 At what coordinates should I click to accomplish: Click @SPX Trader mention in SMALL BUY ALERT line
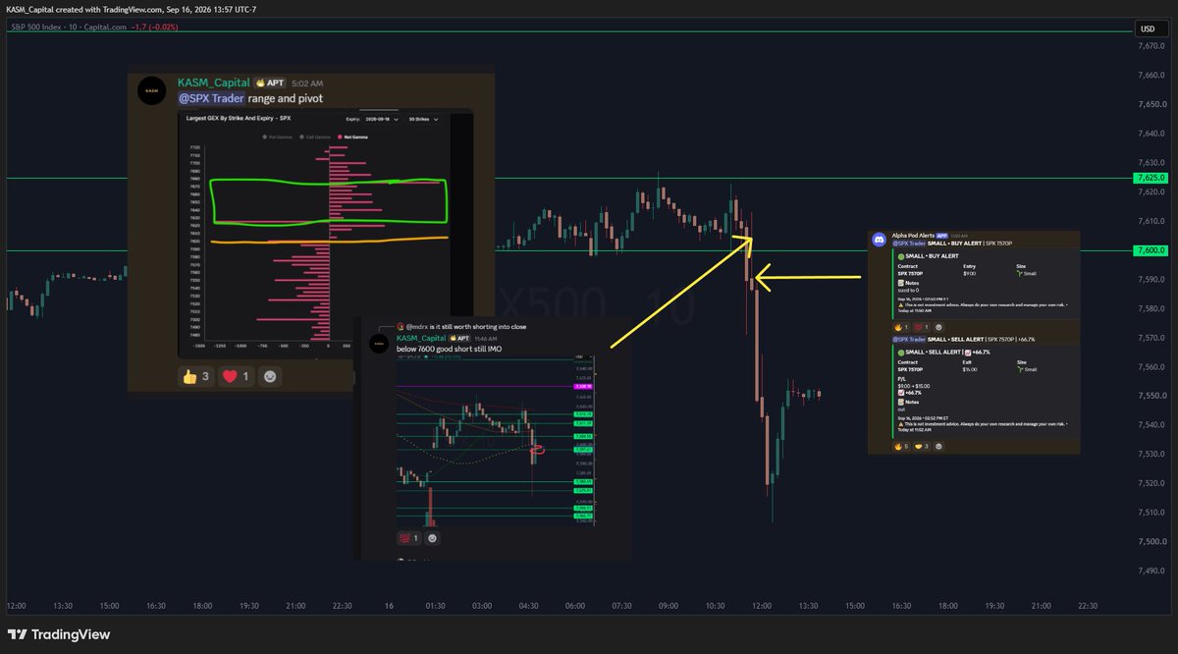[910, 243]
